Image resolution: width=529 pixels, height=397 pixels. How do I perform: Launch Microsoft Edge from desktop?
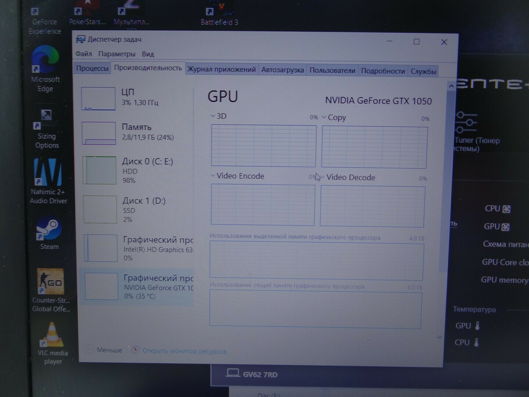(45, 69)
